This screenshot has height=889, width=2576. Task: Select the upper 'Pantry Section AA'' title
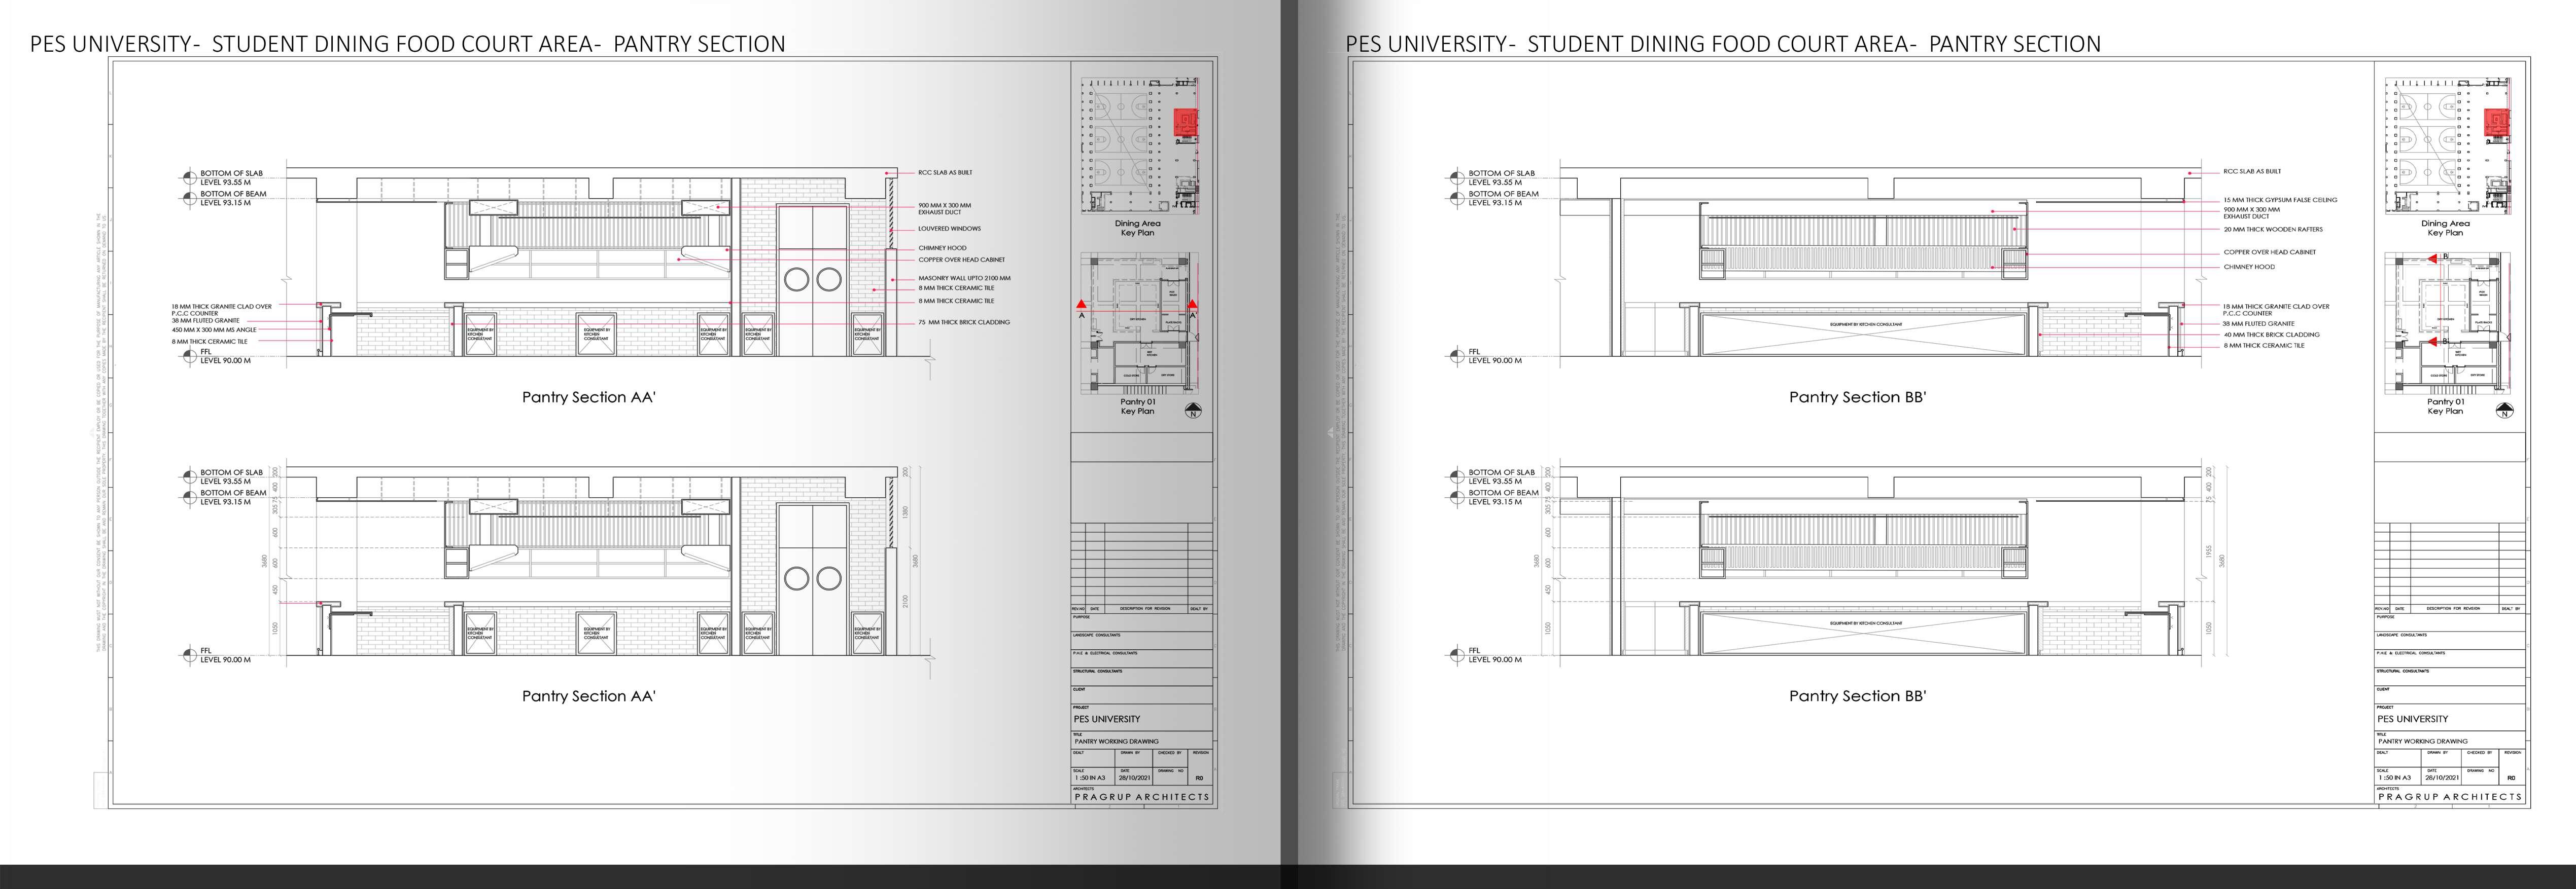point(588,397)
